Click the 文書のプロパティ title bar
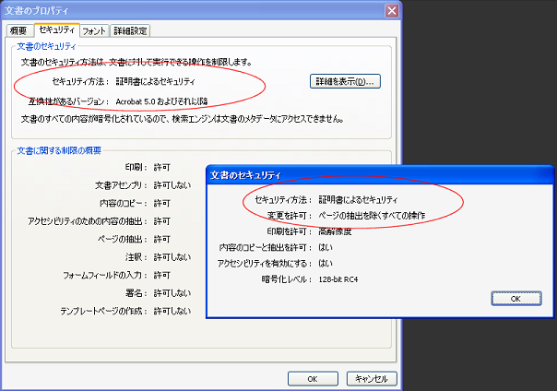 coord(184,10)
